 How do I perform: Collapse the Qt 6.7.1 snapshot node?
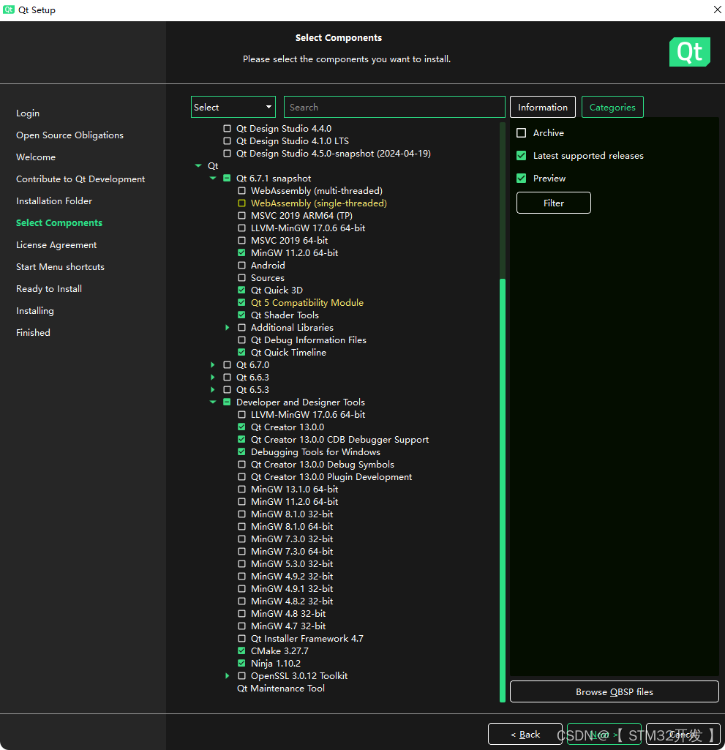(213, 179)
